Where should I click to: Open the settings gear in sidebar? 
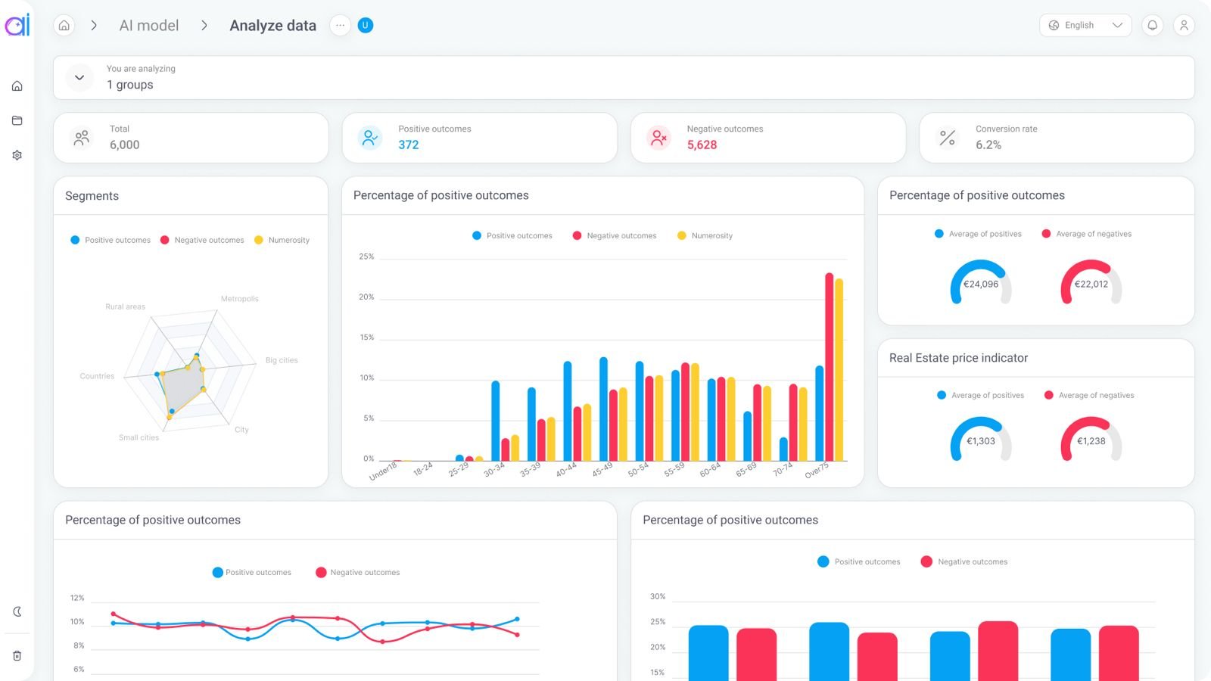click(17, 155)
